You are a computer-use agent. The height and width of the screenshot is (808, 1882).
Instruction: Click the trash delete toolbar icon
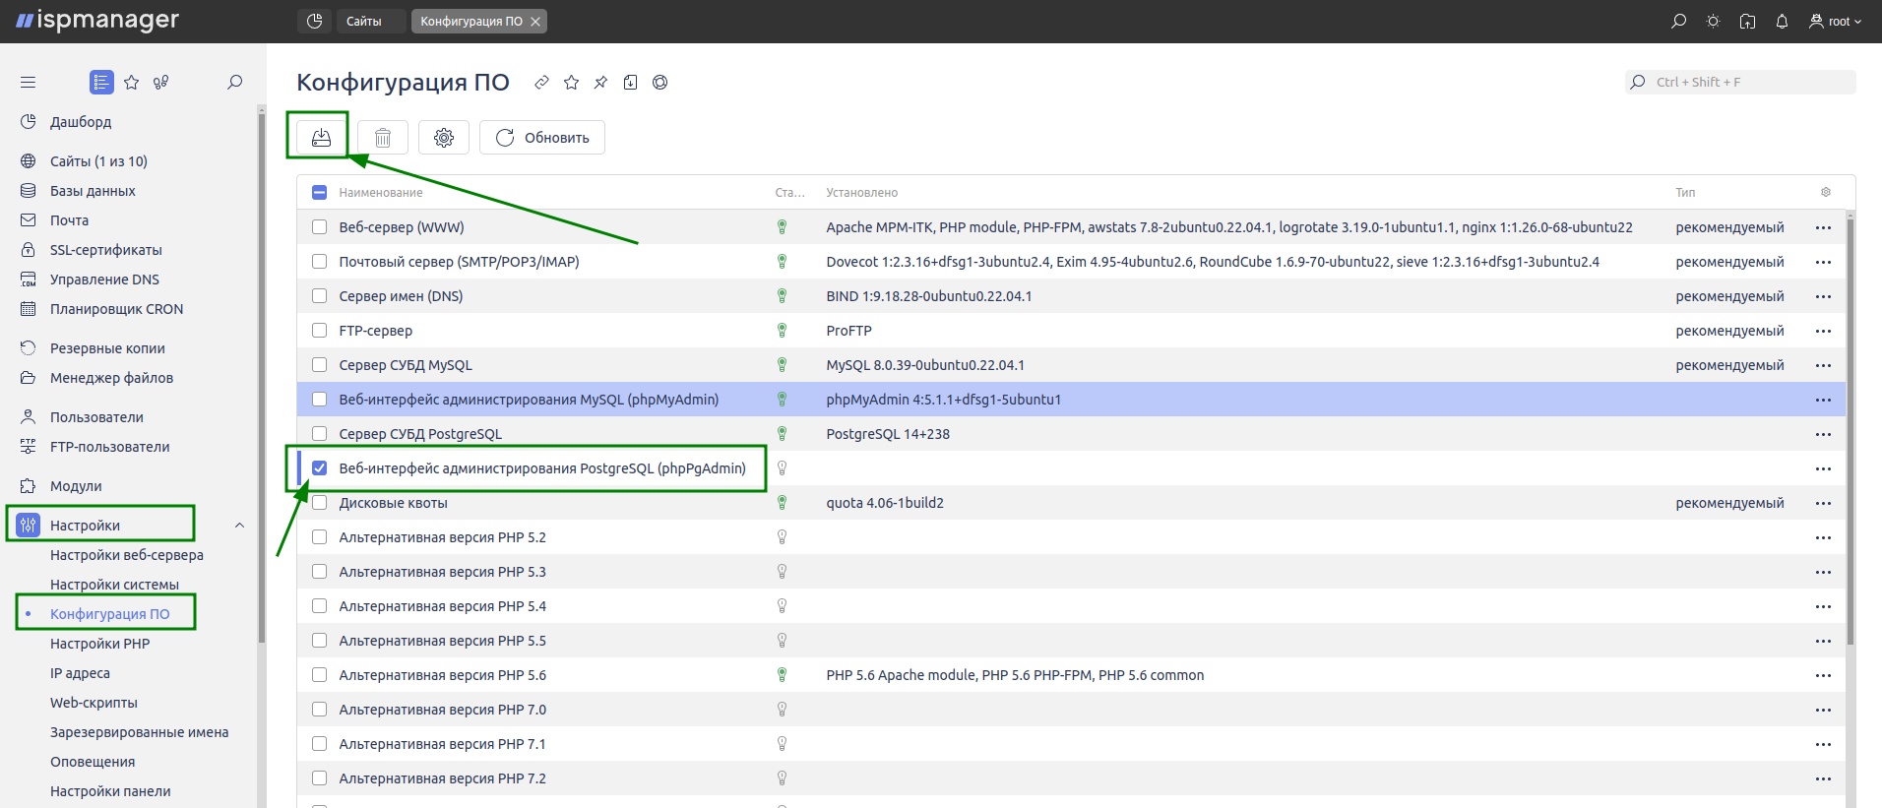point(383,138)
